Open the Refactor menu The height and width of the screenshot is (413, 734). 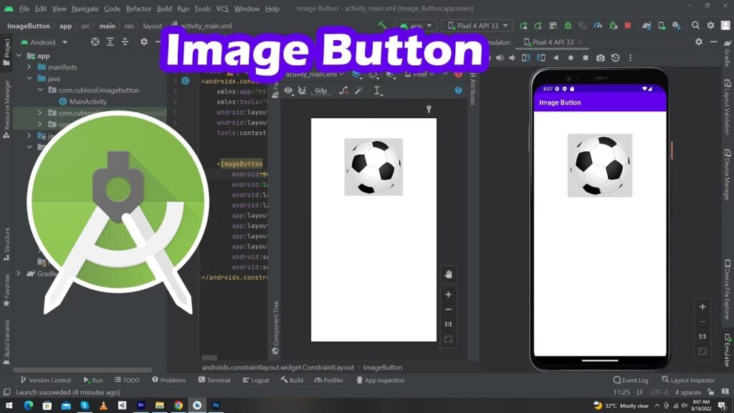click(x=138, y=9)
